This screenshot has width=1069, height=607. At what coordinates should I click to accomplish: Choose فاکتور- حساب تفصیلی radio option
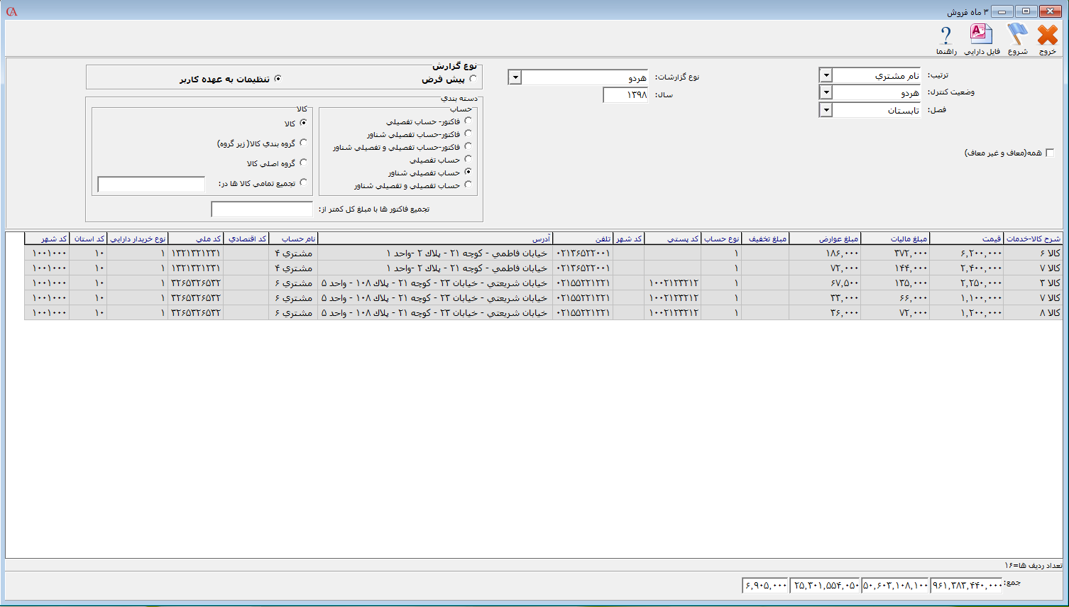[468, 121]
